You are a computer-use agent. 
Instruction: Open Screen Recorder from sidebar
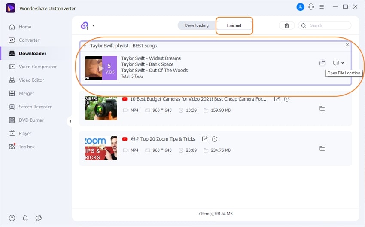coord(30,107)
